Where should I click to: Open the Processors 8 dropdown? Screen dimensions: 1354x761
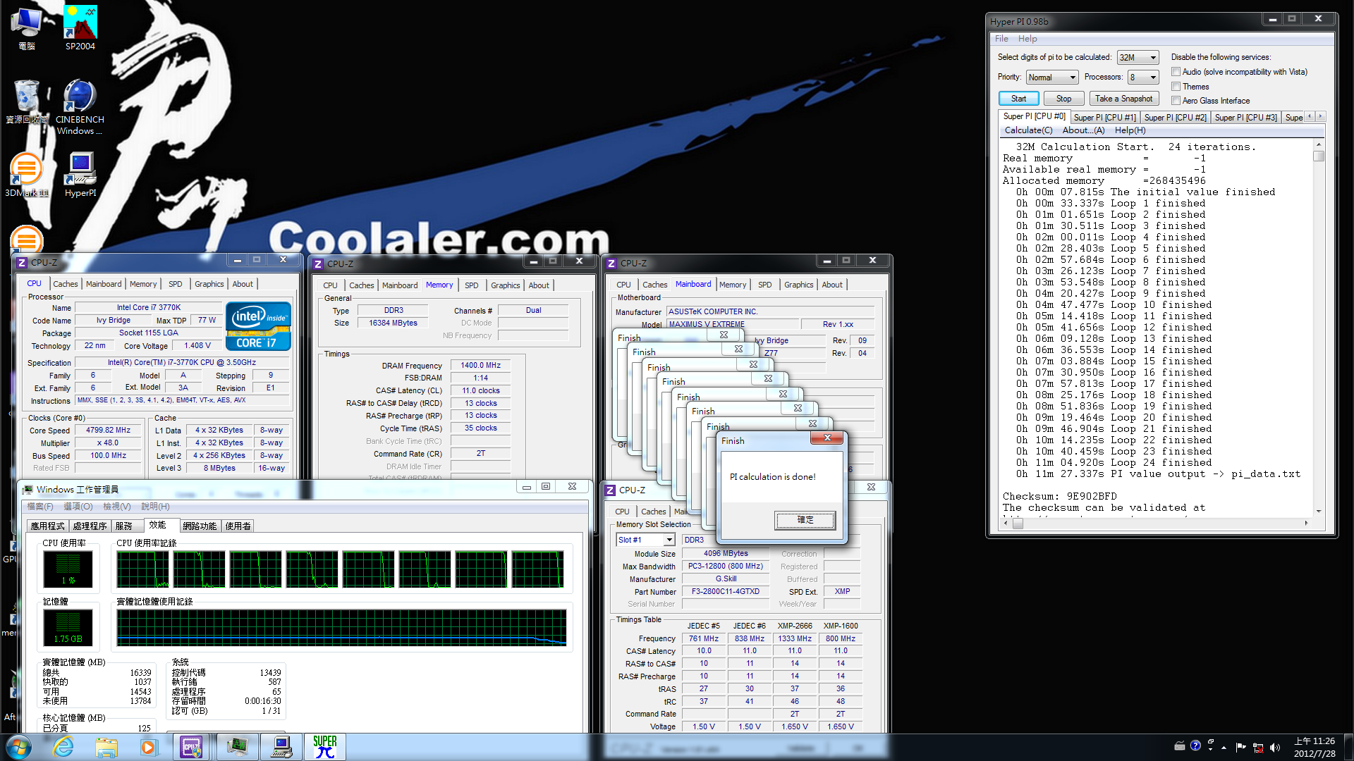[x=1143, y=78]
